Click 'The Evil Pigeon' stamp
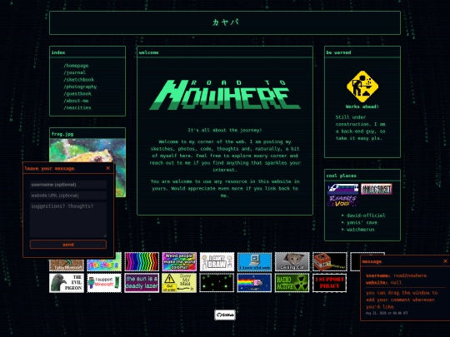This screenshot has height=337, width=450. point(67,283)
